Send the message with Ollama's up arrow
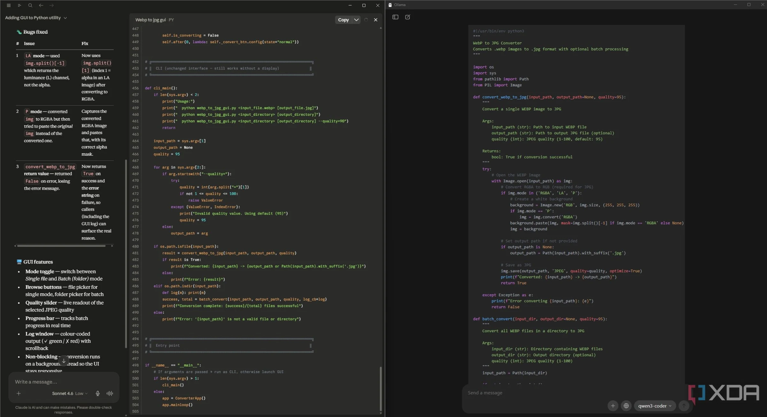Screen dimensions: 767x417 pyautogui.click(x=684, y=406)
